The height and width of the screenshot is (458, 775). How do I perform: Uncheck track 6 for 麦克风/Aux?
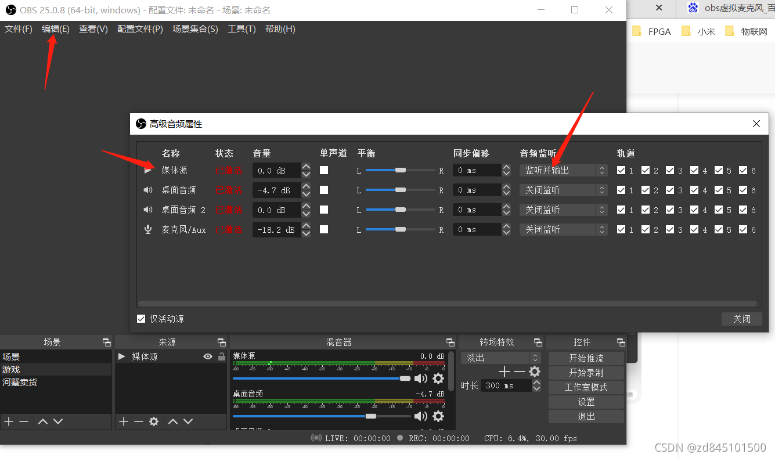coord(743,229)
